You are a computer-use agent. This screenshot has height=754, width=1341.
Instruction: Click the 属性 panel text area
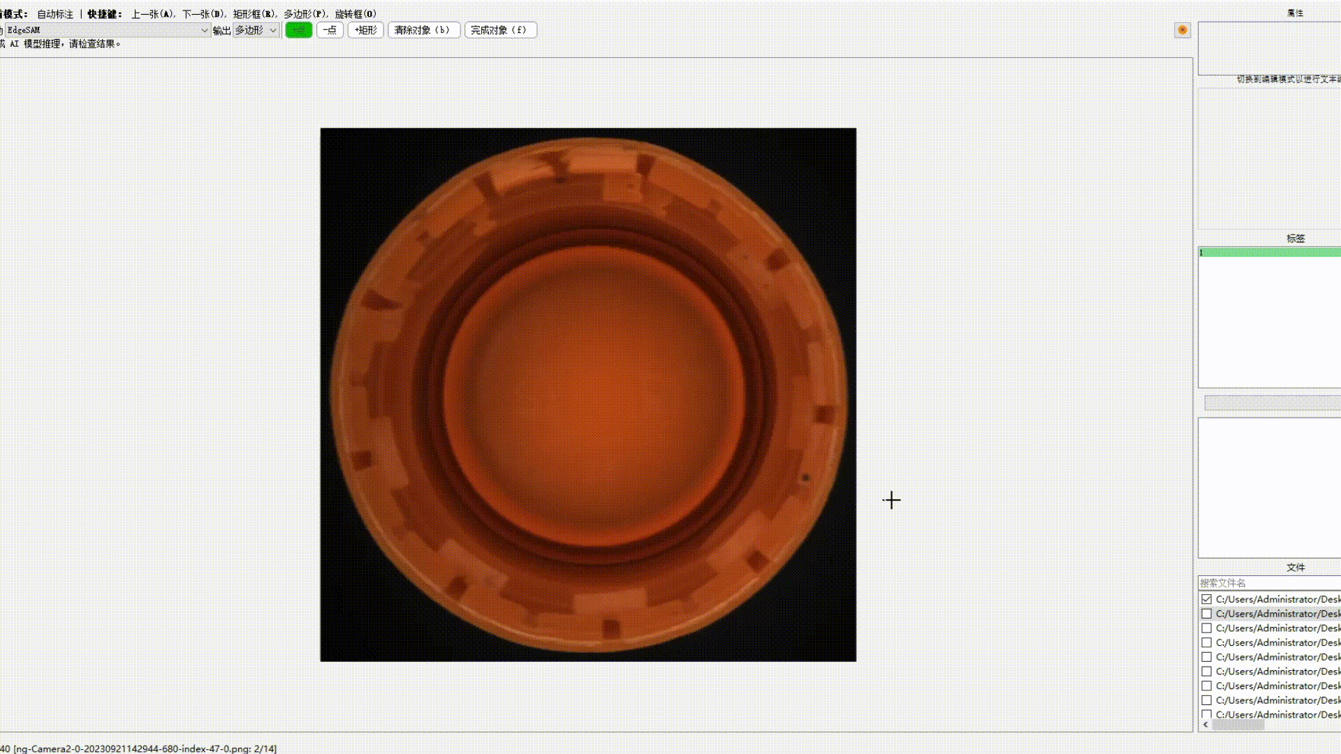1269,48
